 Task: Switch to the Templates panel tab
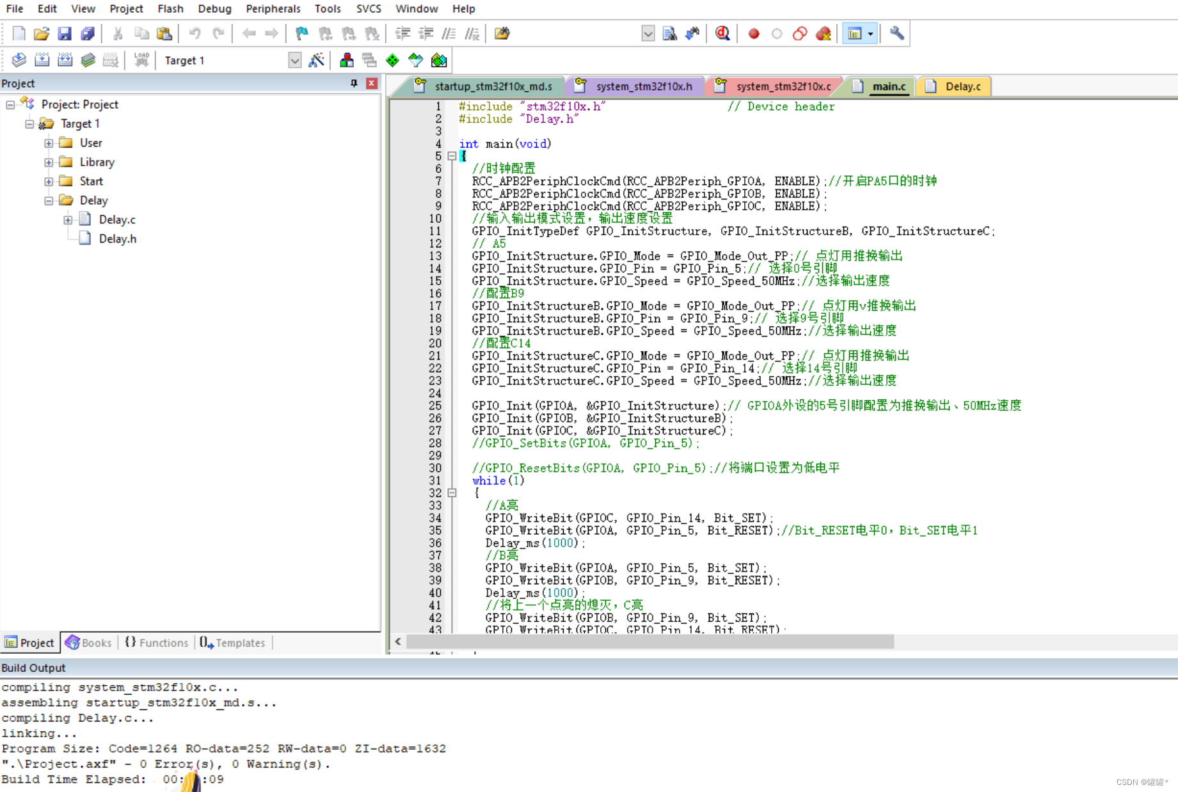tap(233, 643)
